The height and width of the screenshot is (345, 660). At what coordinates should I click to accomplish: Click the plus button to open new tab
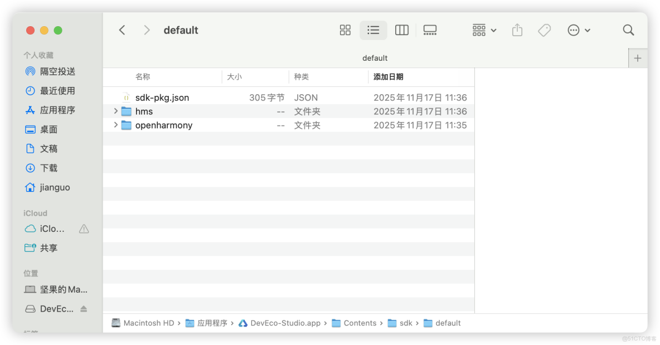pyautogui.click(x=637, y=57)
